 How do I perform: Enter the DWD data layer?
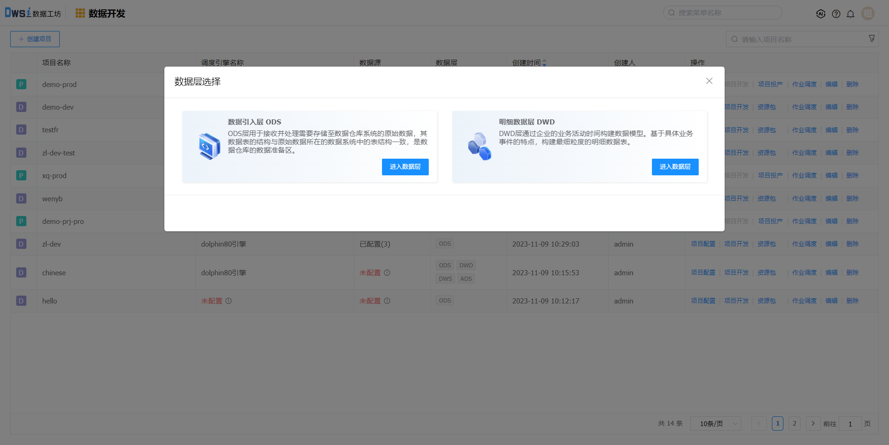pyautogui.click(x=675, y=167)
